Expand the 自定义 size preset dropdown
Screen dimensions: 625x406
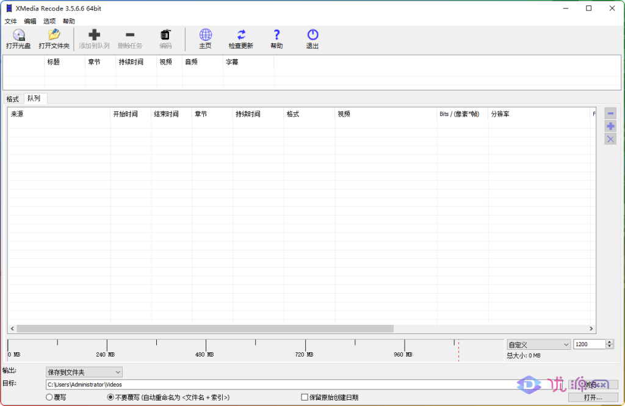click(x=538, y=344)
